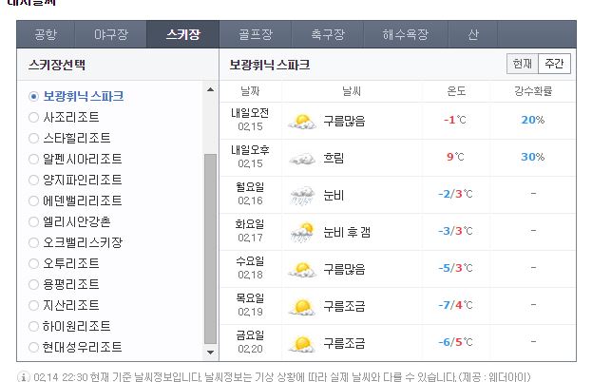Click the ski resort list scrollbar thumb
Screen dimensions: 592x382
coord(210,249)
